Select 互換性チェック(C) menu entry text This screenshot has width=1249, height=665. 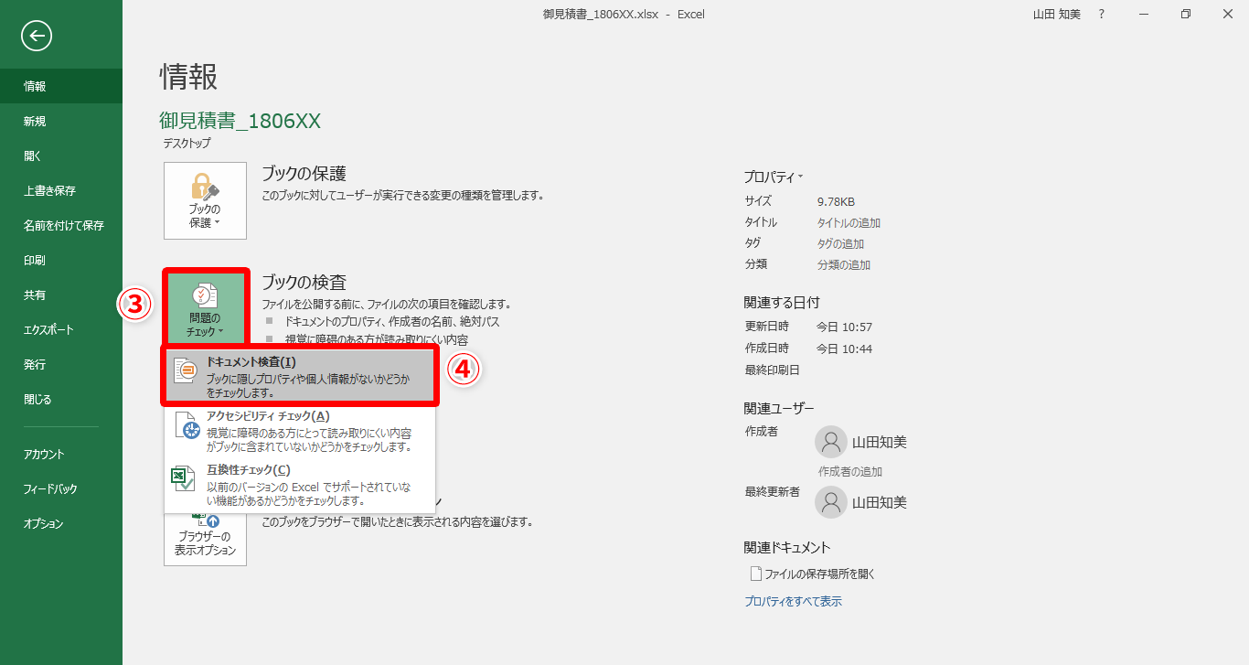pyautogui.click(x=249, y=470)
